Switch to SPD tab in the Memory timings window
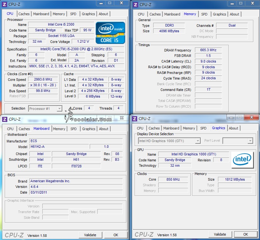Image resolution: width=260 pixels, height=240 pixels. tap(204, 14)
